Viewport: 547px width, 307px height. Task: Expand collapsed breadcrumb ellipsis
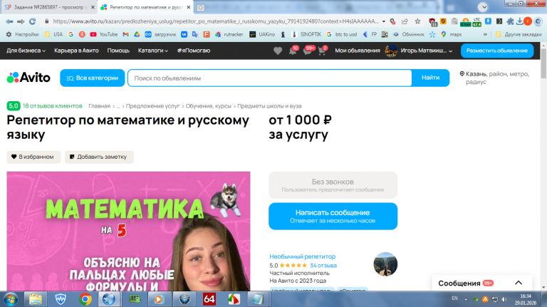coord(118,106)
